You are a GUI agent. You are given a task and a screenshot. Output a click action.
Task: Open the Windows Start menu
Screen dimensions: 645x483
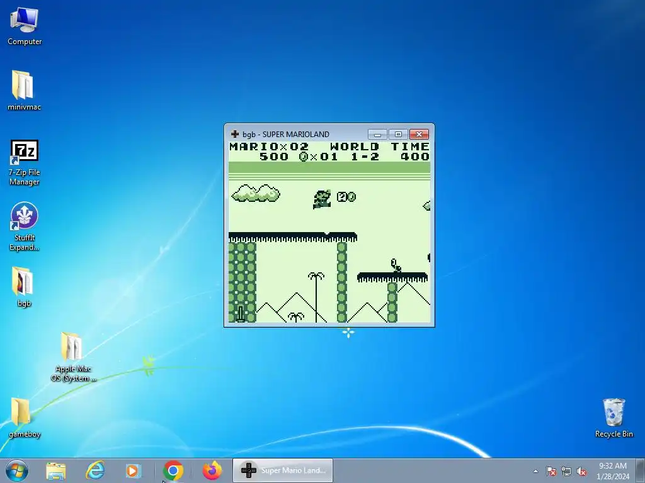tap(16, 470)
